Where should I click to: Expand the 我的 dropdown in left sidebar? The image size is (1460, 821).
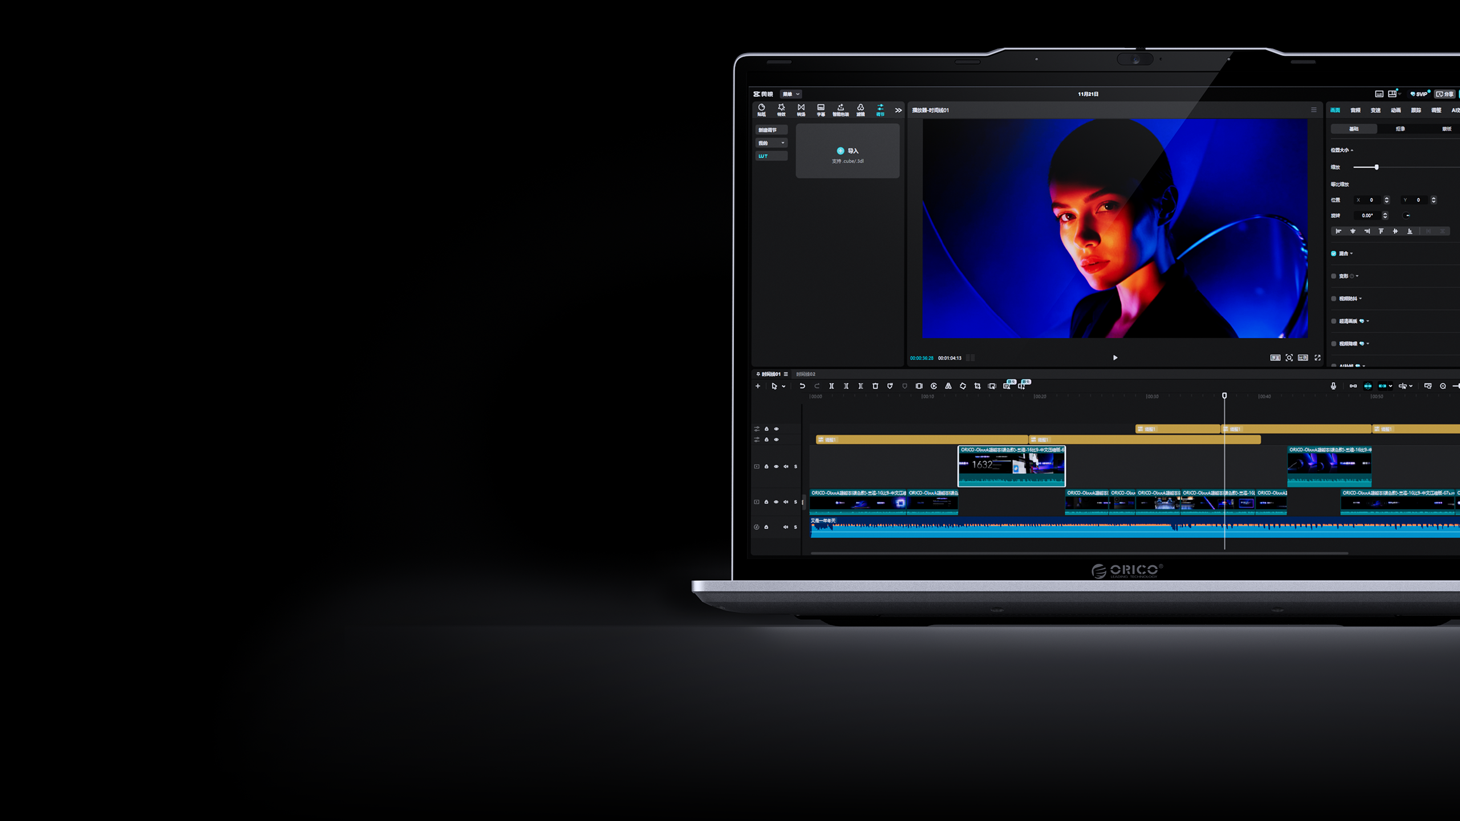[771, 143]
